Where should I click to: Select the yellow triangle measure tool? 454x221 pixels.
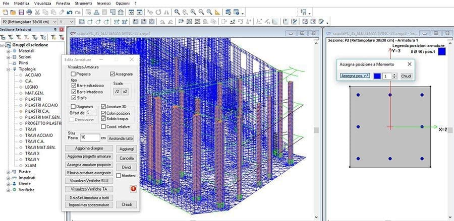coord(217,12)
